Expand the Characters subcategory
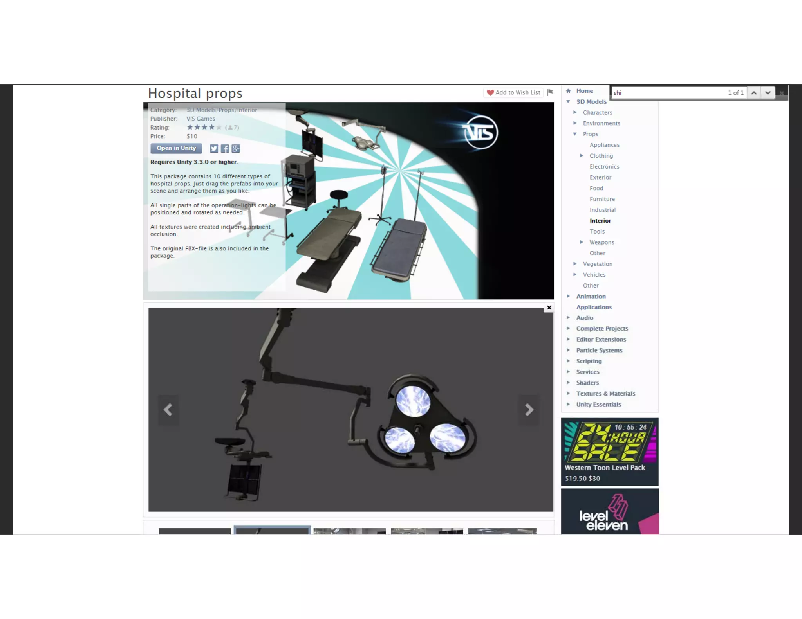Viewport: 802px width, 619px height. click(x=575, y=112)
